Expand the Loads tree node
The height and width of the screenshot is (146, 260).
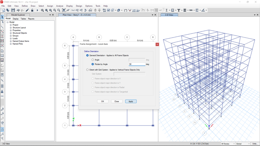pos(11,38)
